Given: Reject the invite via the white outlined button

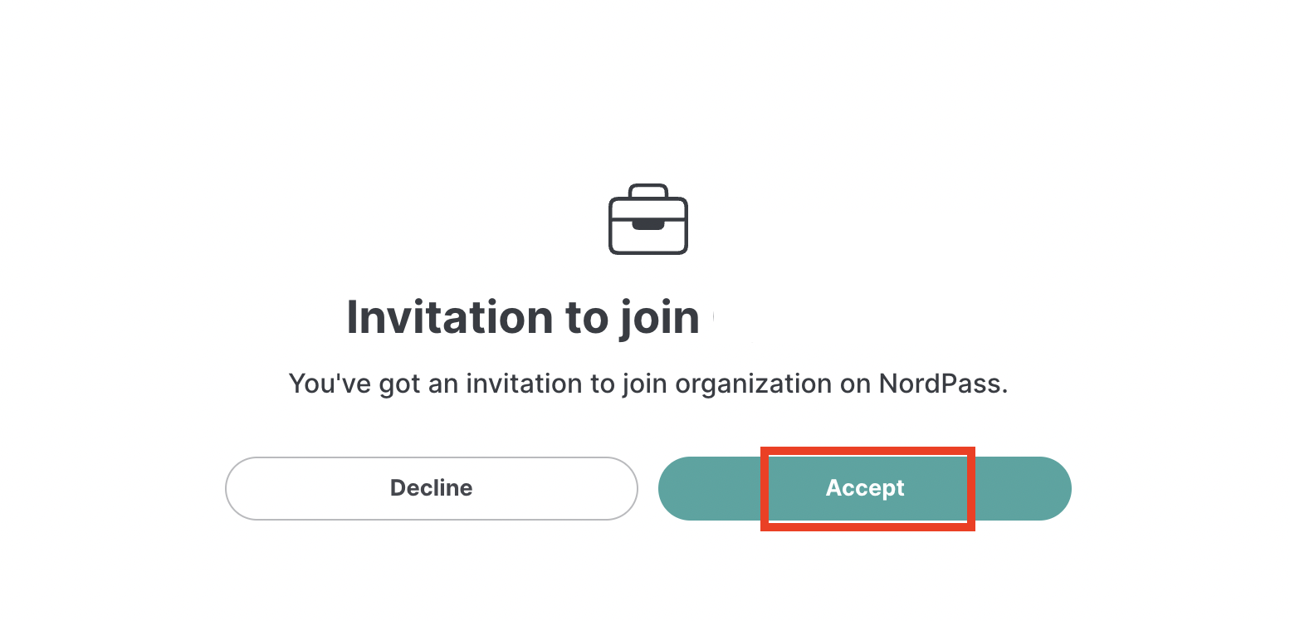Looking at the screenshot, I should tap(432, 488).
